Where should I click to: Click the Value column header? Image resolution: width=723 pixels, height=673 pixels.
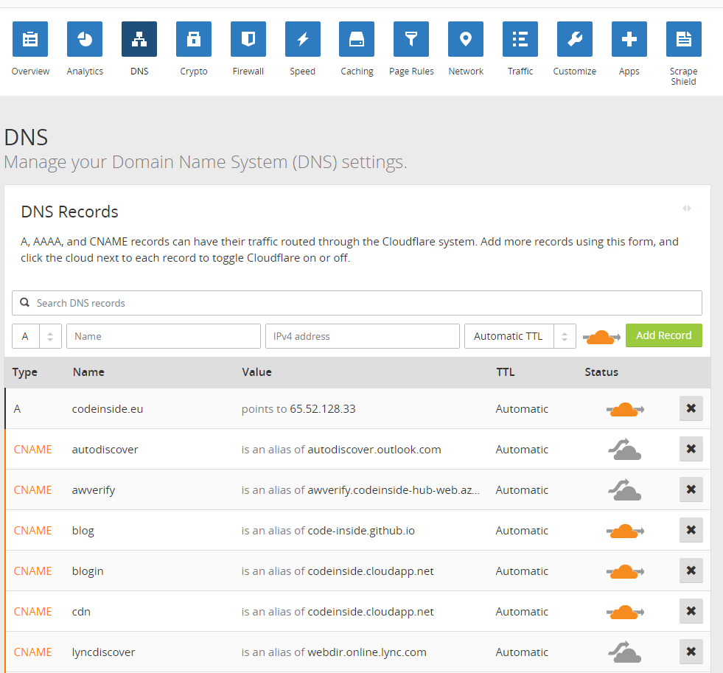click(x=256, y=372)
